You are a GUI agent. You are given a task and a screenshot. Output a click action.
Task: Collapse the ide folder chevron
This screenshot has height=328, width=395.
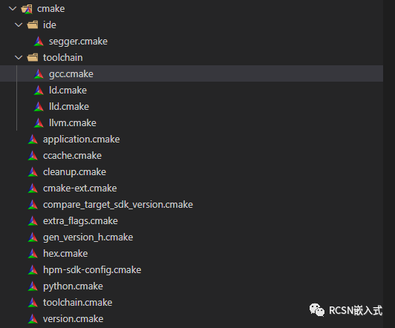pos(19,25)
